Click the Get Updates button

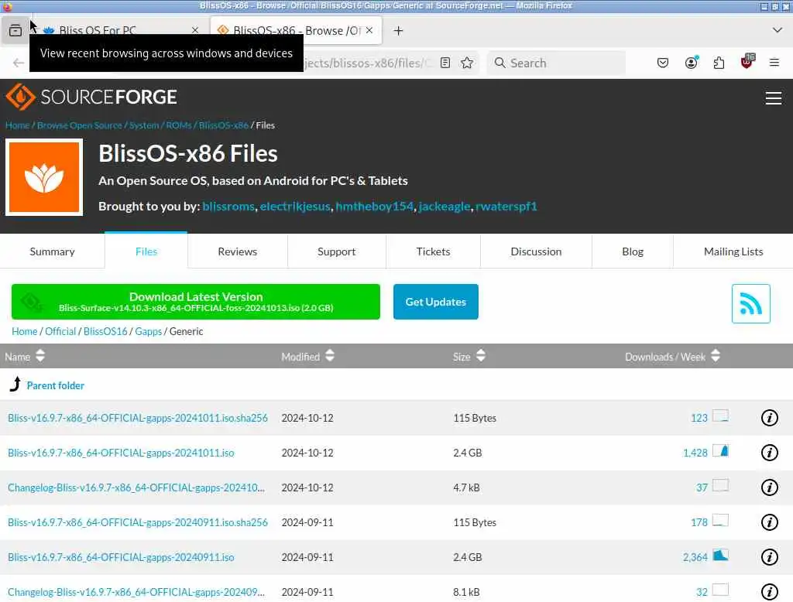(435, 302)
